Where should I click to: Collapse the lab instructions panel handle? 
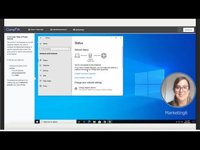[35, 79]
